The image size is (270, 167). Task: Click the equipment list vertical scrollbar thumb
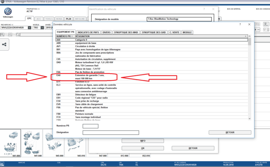(249, 42)
